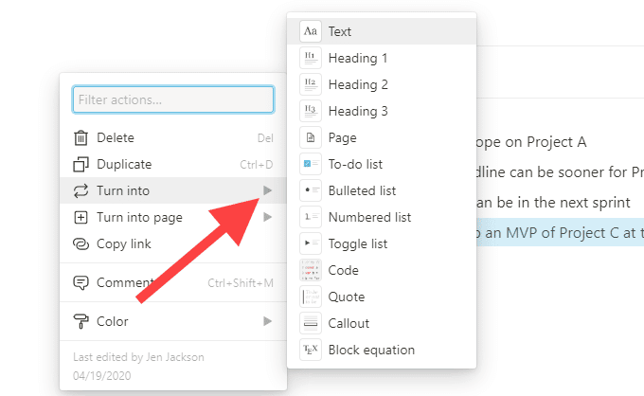This screenshot has width=644, height=396.
Task: Click the Heading 1 block icon
Action: click(311, 58)
